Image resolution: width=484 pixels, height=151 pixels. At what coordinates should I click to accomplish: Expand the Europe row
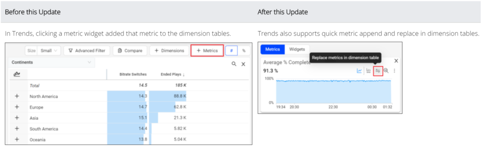pos(17,107)
